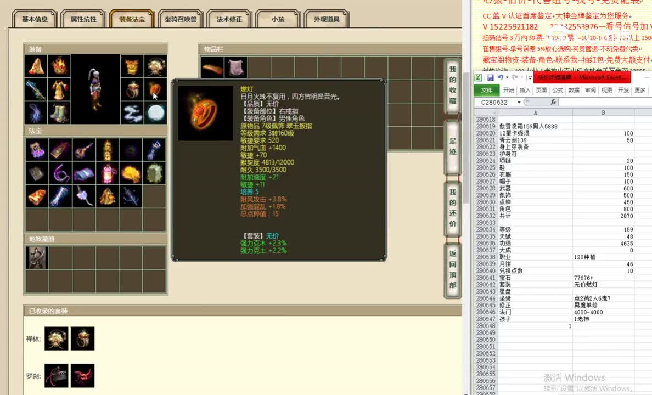This screenshot has height=395, width=652.
Task: Select the flaming crown helmet equipment icon
Action: (x=59, y=66)
